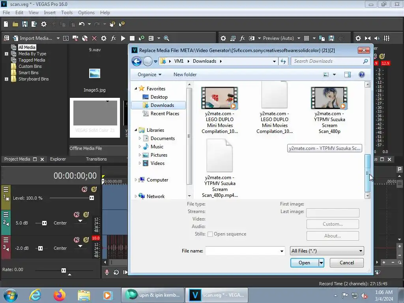Click New folder button
Viewport: 404px width, 303px height.
click(x=185, y=75)
